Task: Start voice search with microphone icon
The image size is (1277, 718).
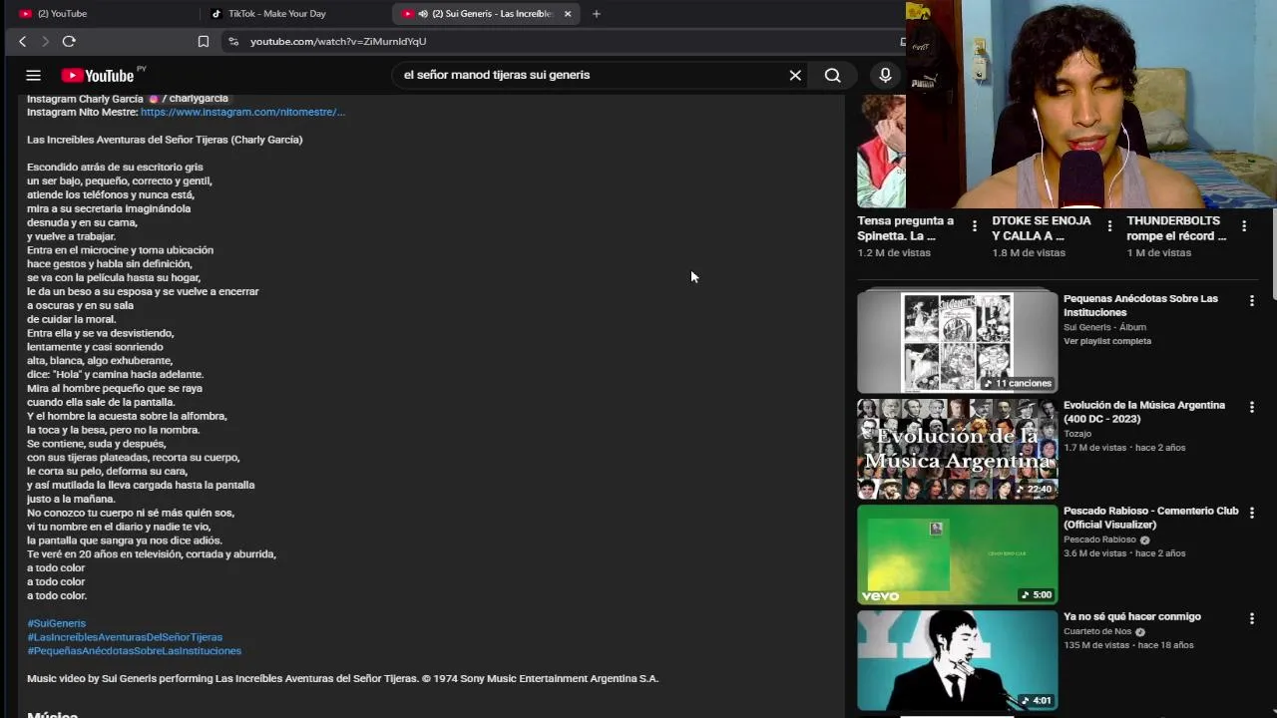Action: coord(885,75)
